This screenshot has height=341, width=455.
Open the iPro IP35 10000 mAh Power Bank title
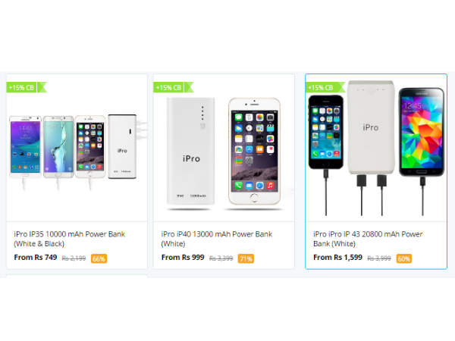69,239
